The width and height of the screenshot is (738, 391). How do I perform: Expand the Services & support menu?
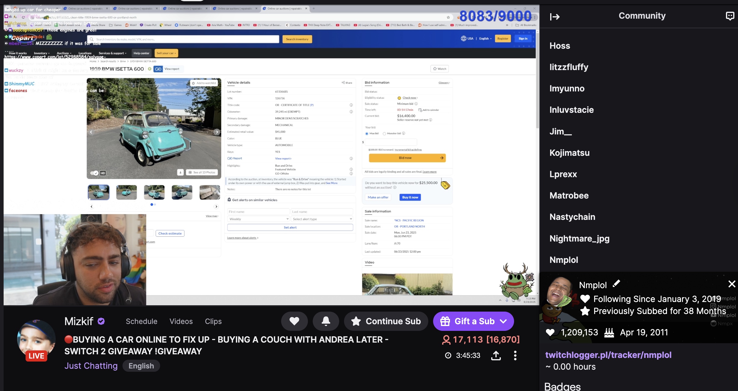click(113, 53)
